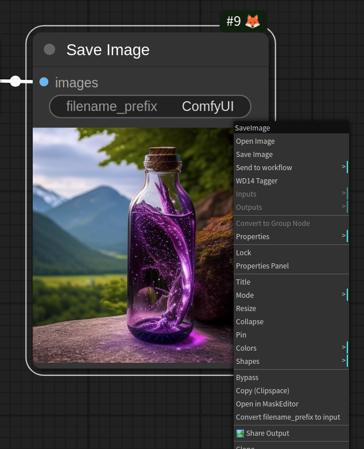This screenshot has height=449, width=364.
Task: Click the blue images input socket
Action: point(44,82)
